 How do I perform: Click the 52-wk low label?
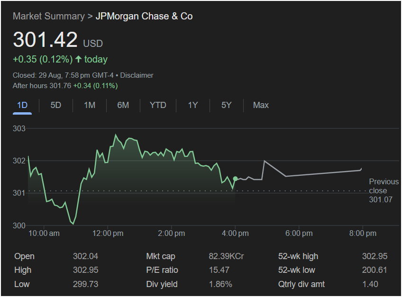coord(297,270)
